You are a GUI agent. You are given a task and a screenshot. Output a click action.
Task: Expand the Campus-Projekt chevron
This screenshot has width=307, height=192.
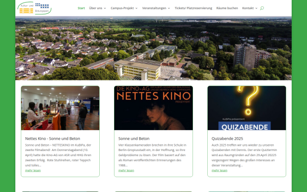137,8
